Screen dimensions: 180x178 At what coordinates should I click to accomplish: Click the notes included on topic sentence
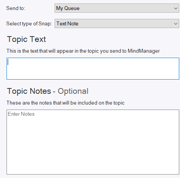[65, 103]
